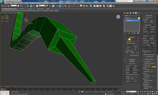Choose Rectangular Selection Region tool
The height and width of the screenshot is (95, 158).
point(24,6)
